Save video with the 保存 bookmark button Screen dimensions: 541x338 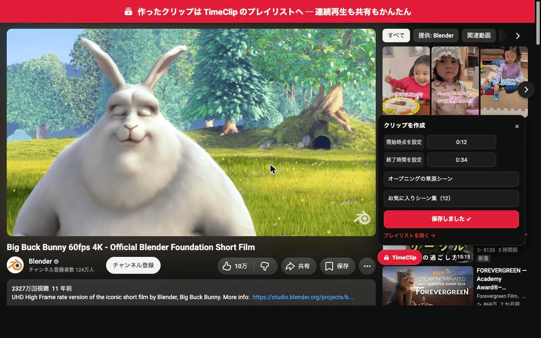[x=337, y=266]
